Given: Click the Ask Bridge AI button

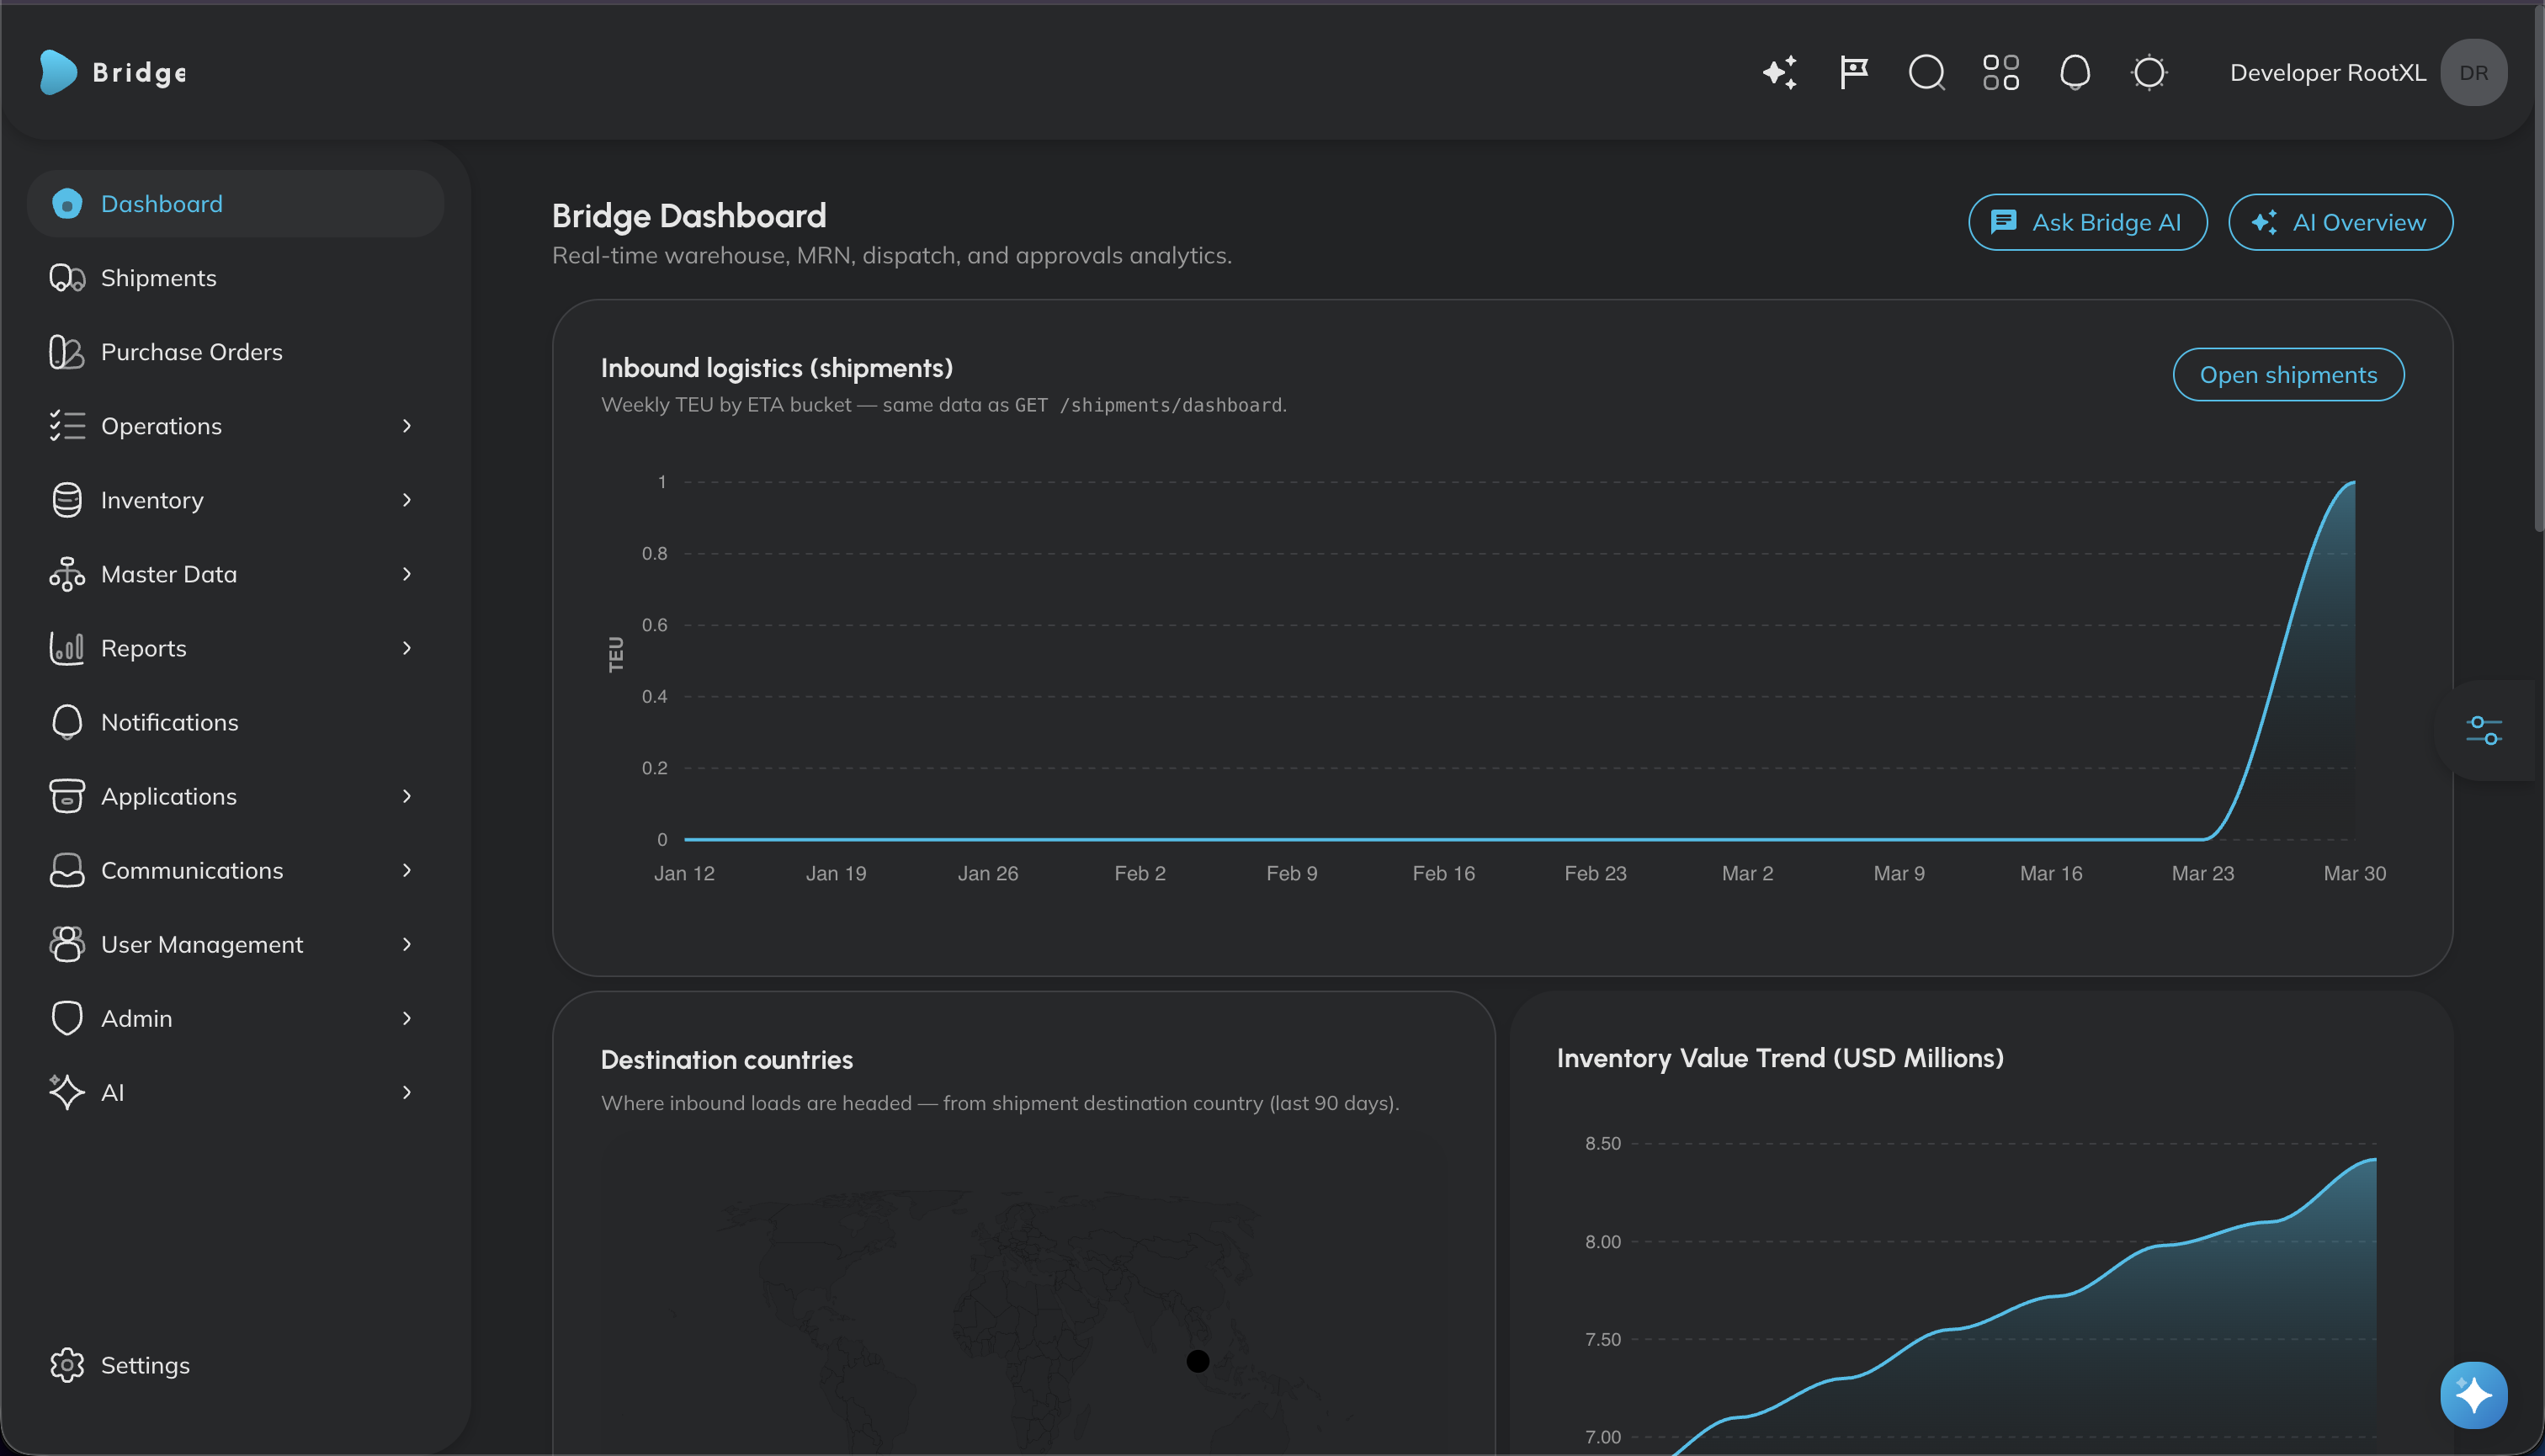Looking at the screenshot, I should point(2087,222).
